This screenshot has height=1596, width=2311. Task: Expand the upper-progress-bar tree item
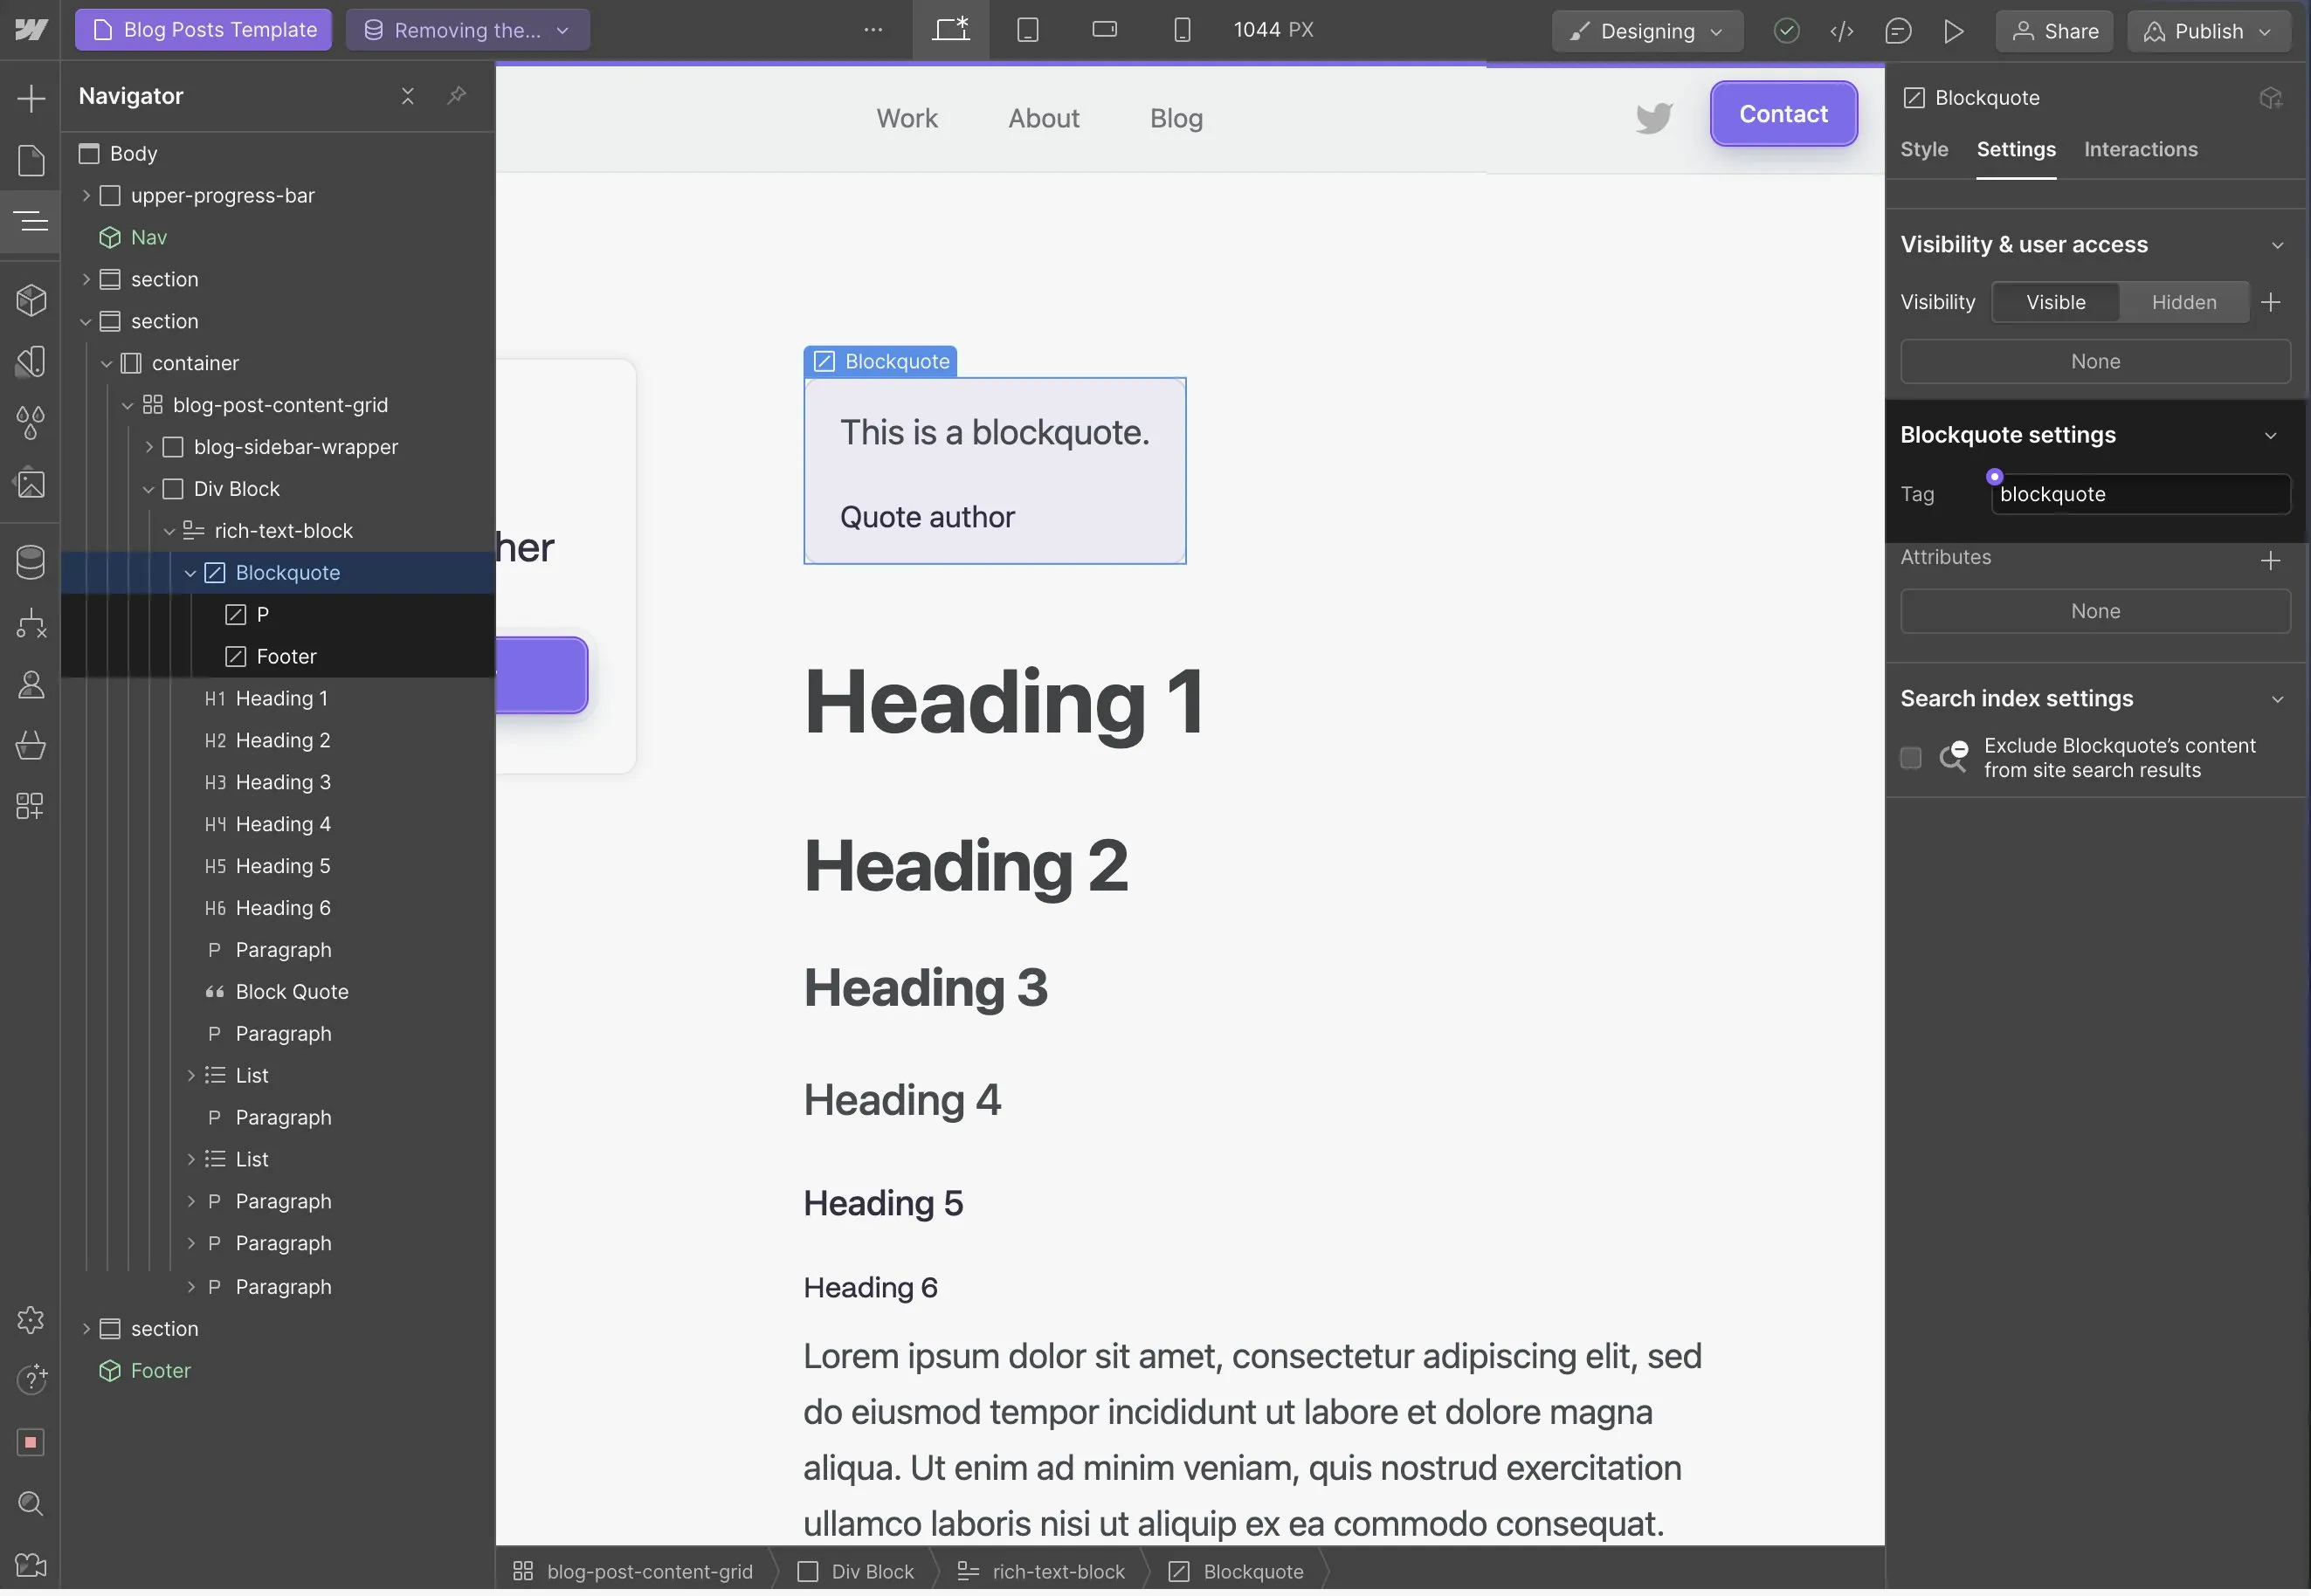pos(86,196)
